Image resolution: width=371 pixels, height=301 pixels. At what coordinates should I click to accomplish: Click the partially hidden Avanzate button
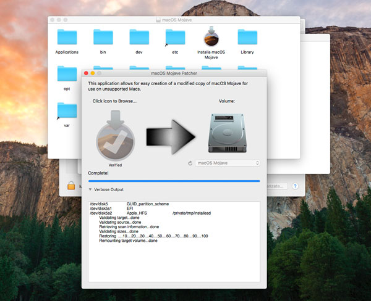click(277, 186)
